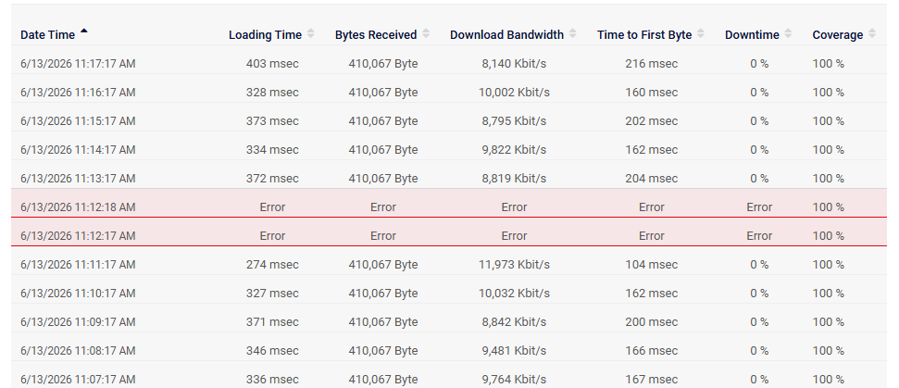
Task: Click the Date Time sort arrow icon
Action: (83, 31)
